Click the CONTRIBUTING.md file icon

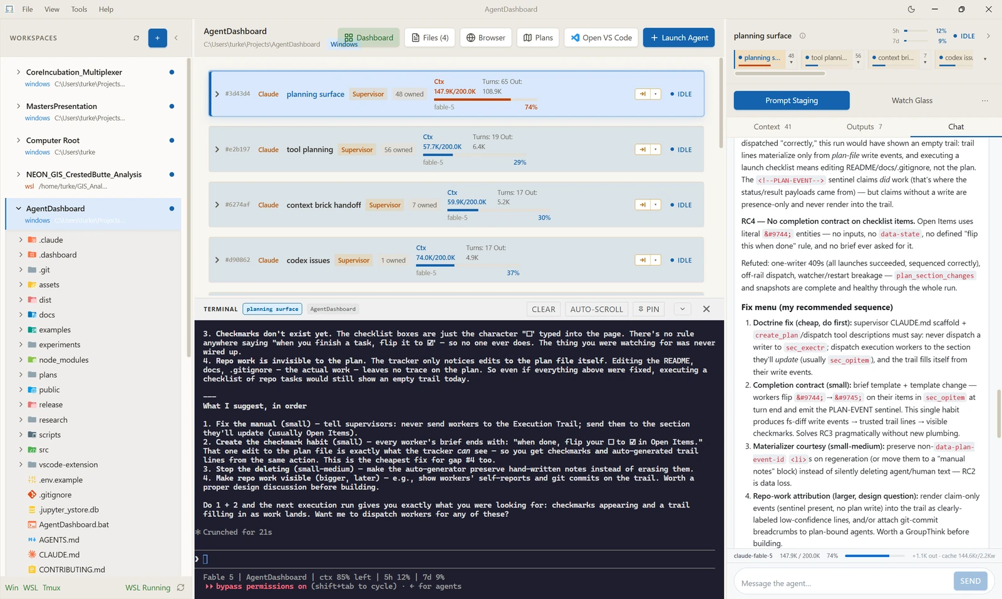click(x=32, y=570)
